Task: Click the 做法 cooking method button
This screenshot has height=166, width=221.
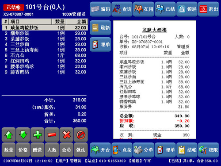Action: click(x=81, y=150)
